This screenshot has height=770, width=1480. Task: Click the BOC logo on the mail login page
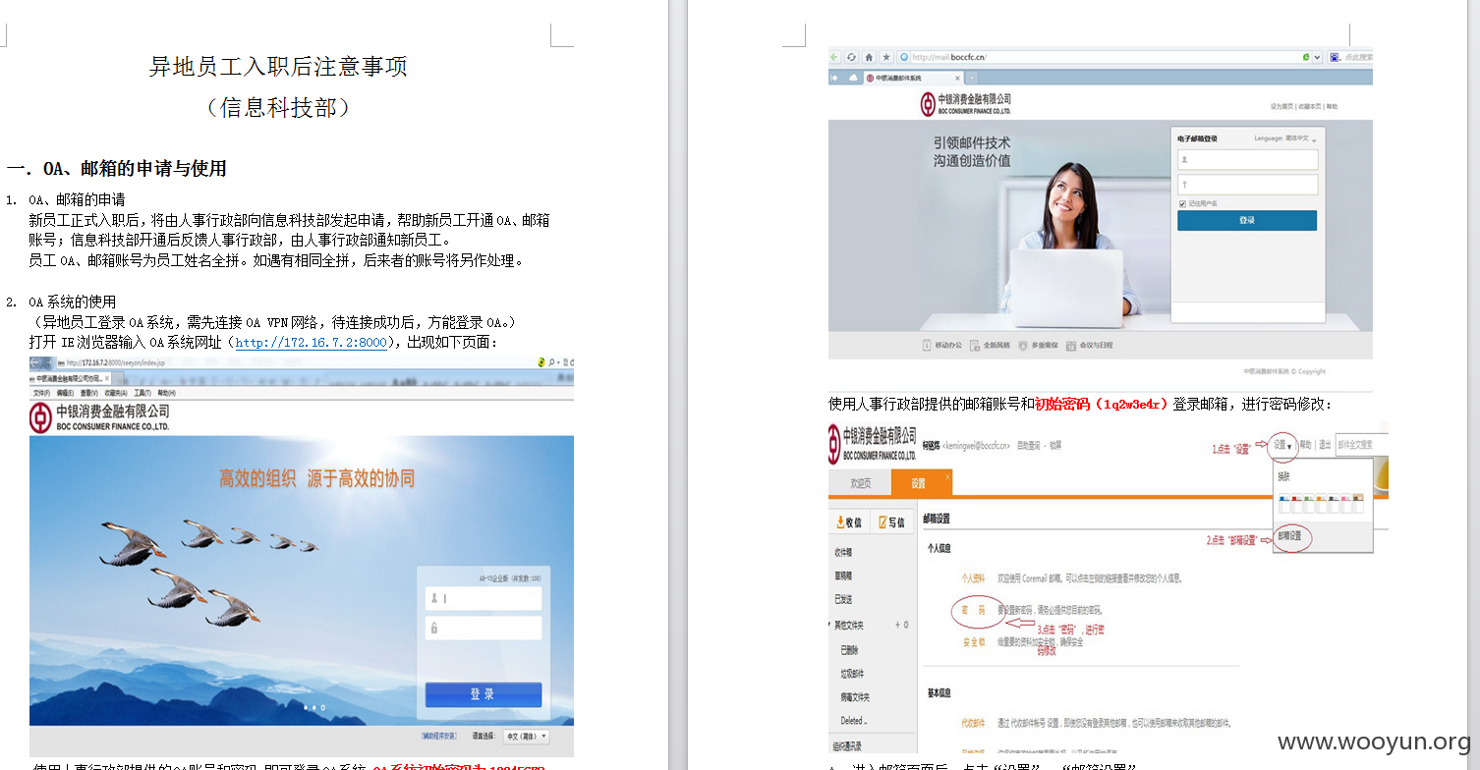pos(928,104)
